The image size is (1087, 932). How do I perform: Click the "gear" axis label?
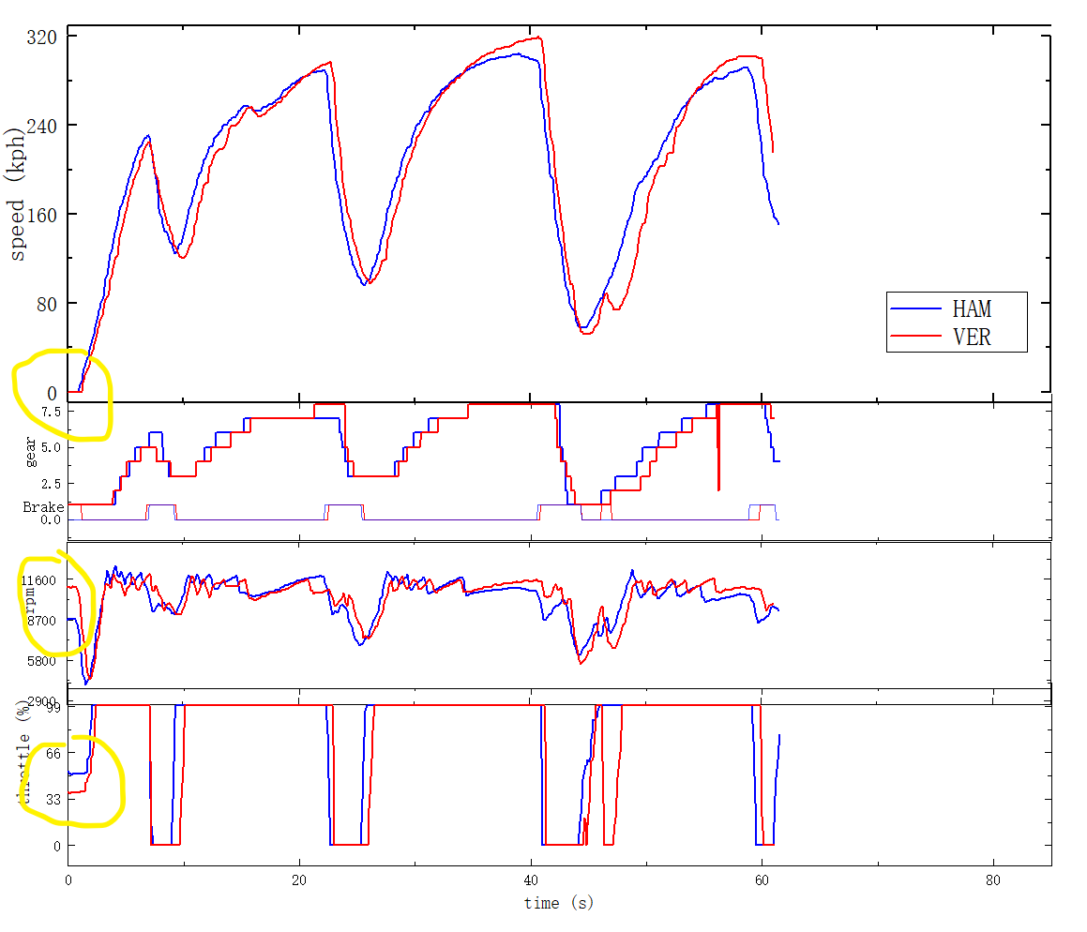32,453
